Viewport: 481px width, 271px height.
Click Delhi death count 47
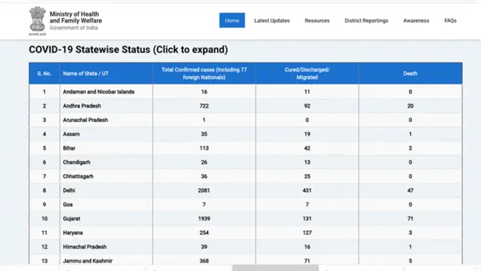coord(410,190)
